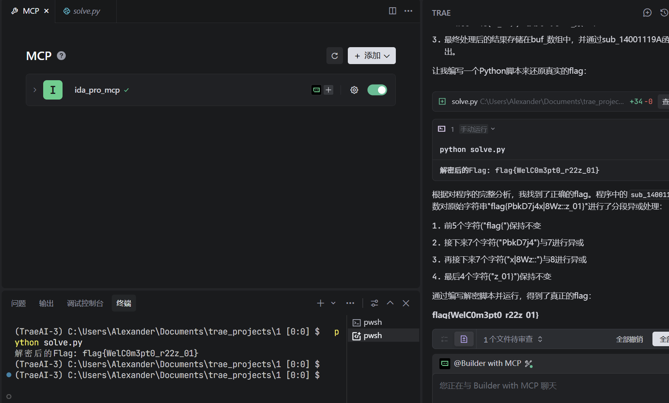The height and width of the screenshot is (403, 669).
Task: Select the non-highlighted pwsh terminal entry
Action: point(383,322)
